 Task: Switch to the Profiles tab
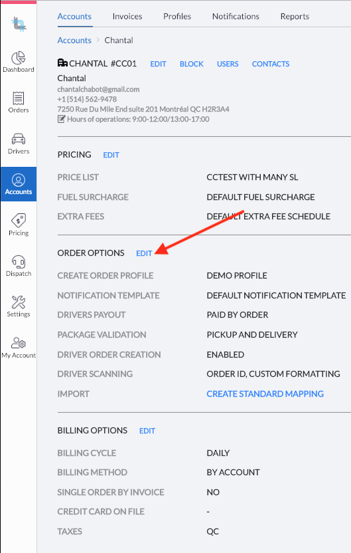tap(177, 16)
